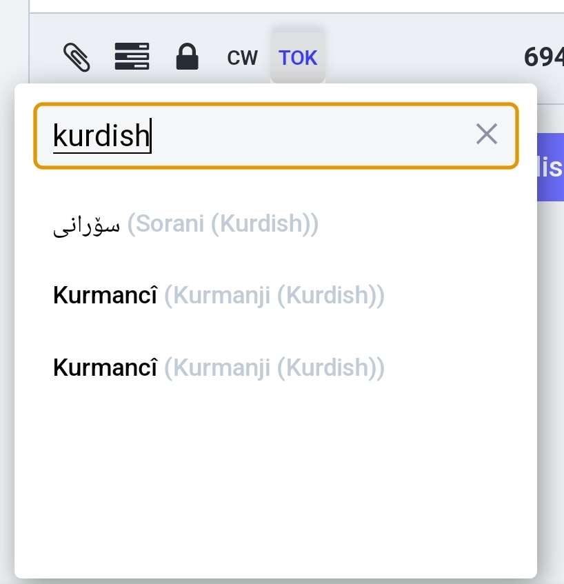Select Sorani (Kurdish) from the list
The width and height of the screenshot is (564, 584).
click(x=185, y=223)
